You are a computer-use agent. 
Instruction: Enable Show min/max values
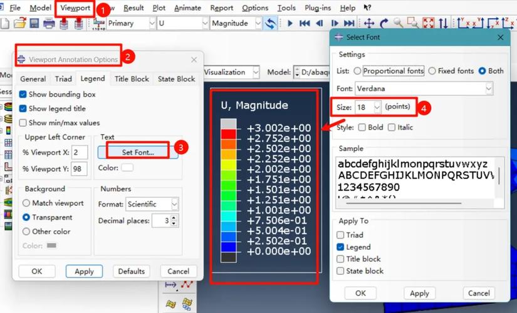point(23,123)
